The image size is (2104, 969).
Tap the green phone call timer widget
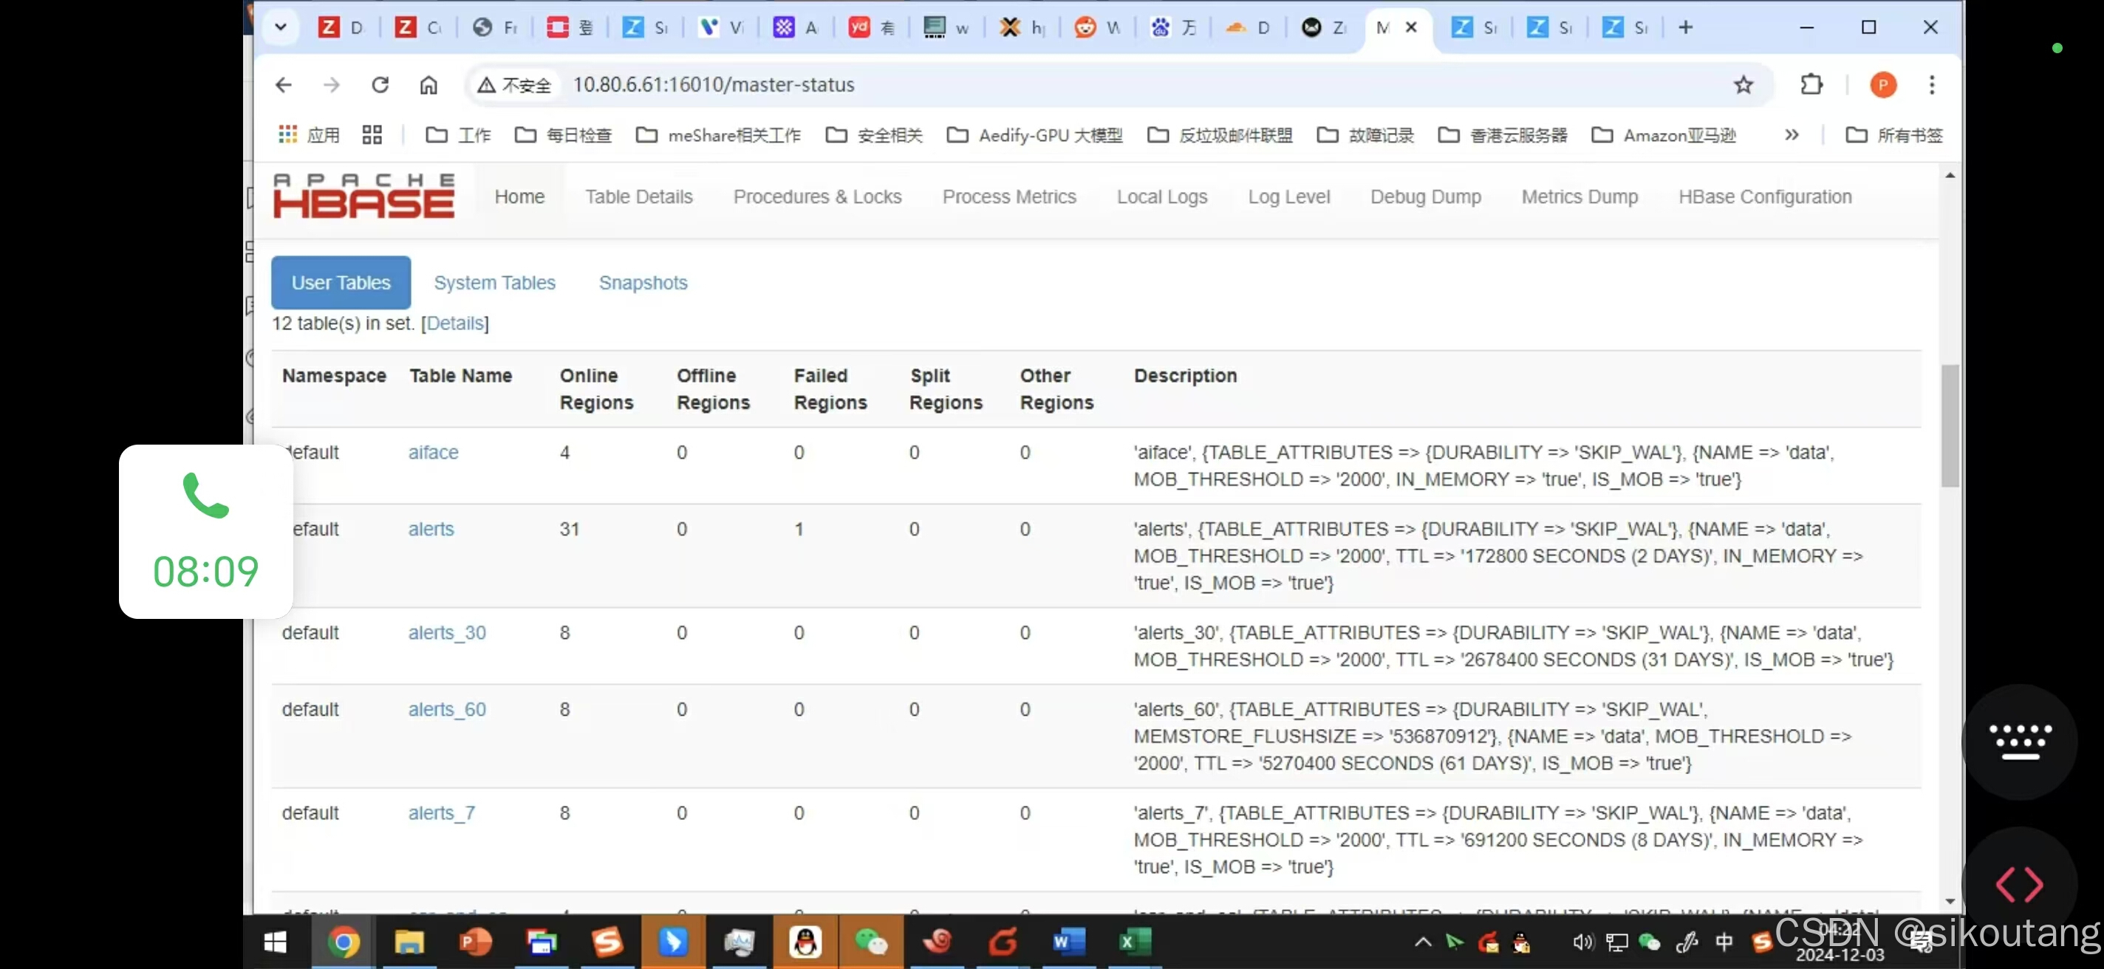point(206,532)
